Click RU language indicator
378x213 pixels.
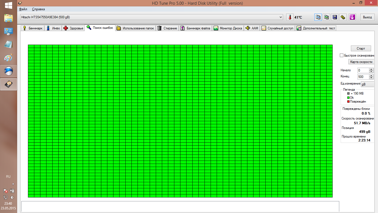(8, 177)
